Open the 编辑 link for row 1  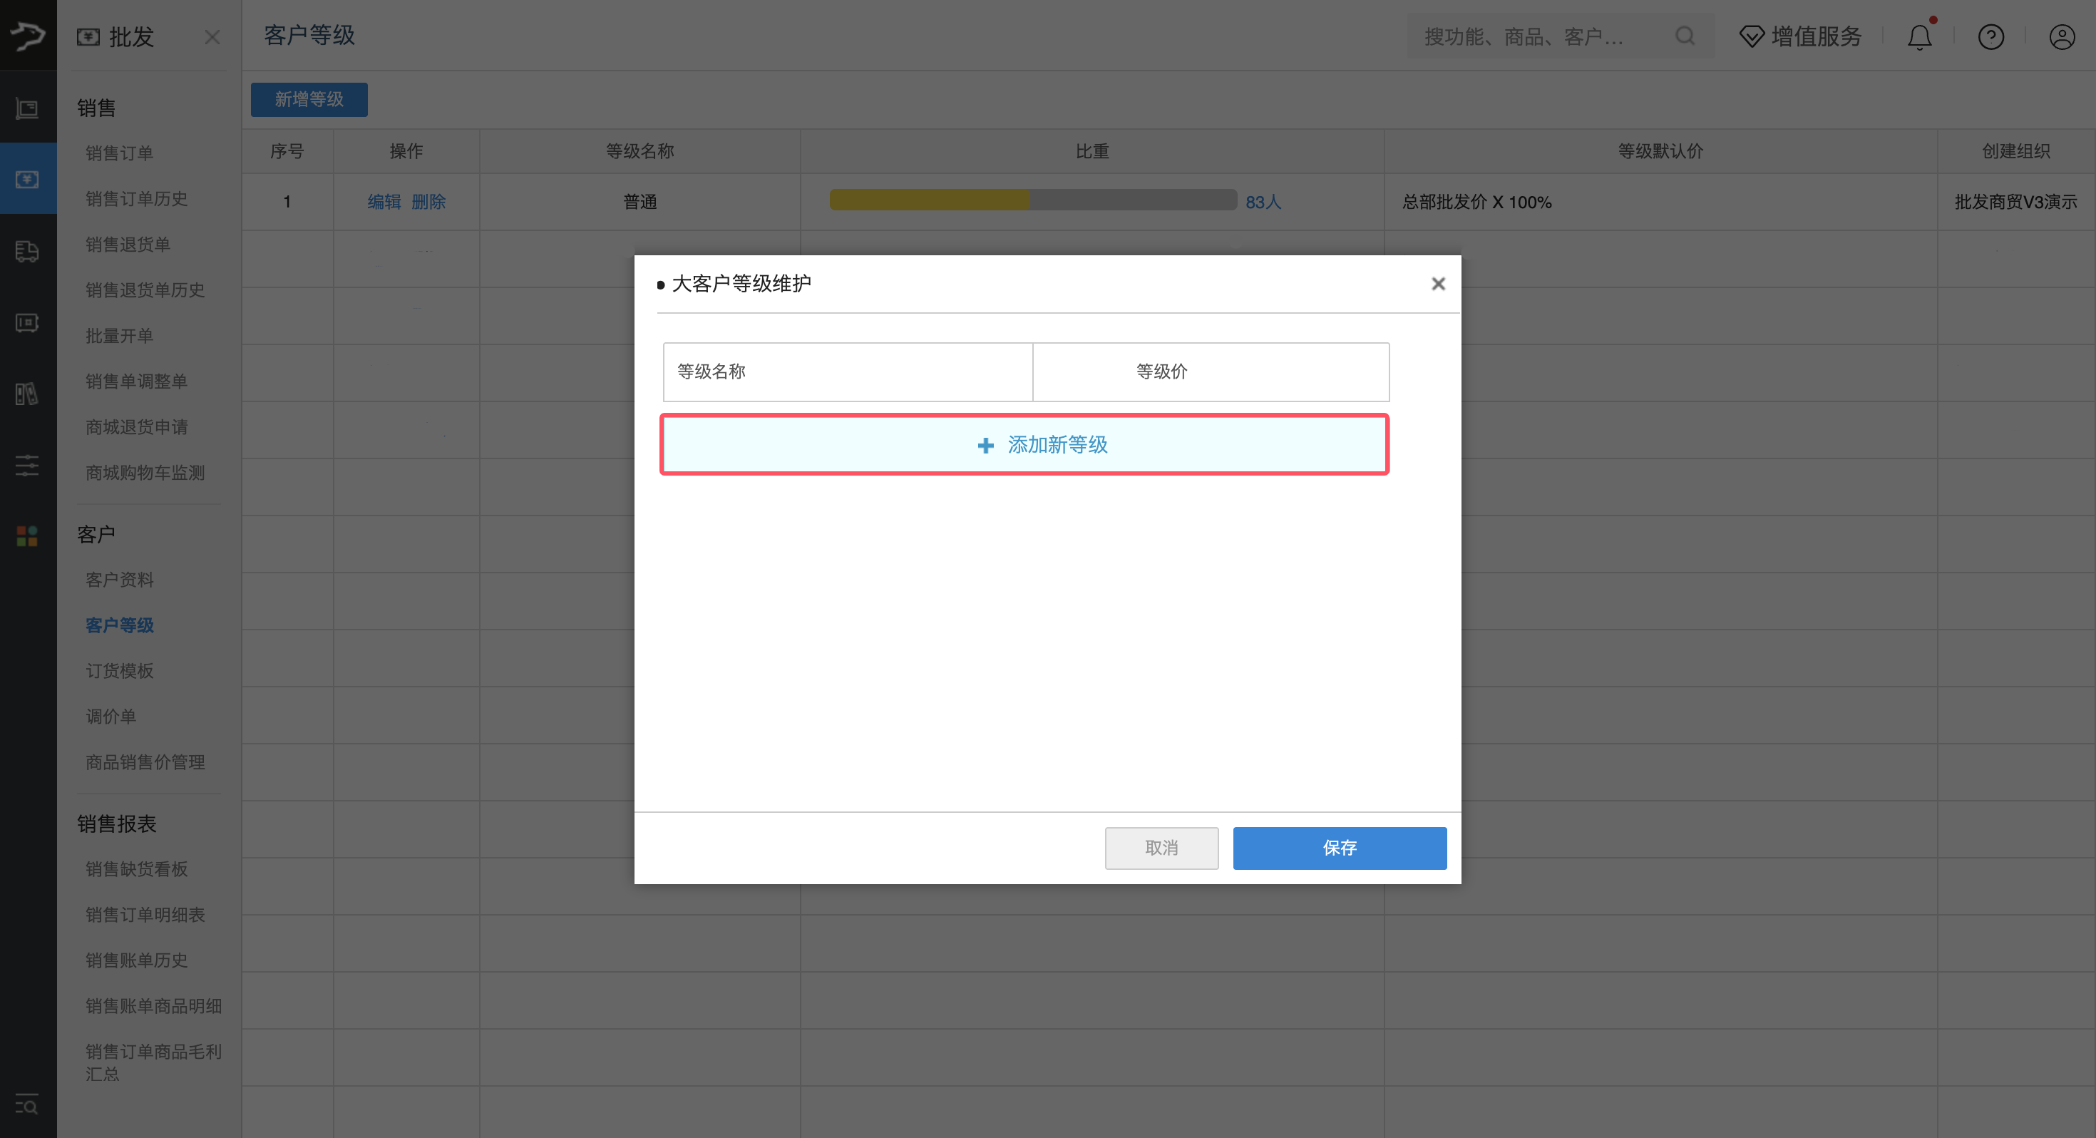[384, 202]
